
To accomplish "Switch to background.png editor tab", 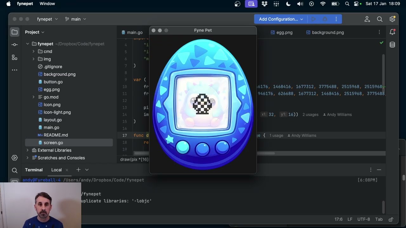I will [325, 32].
